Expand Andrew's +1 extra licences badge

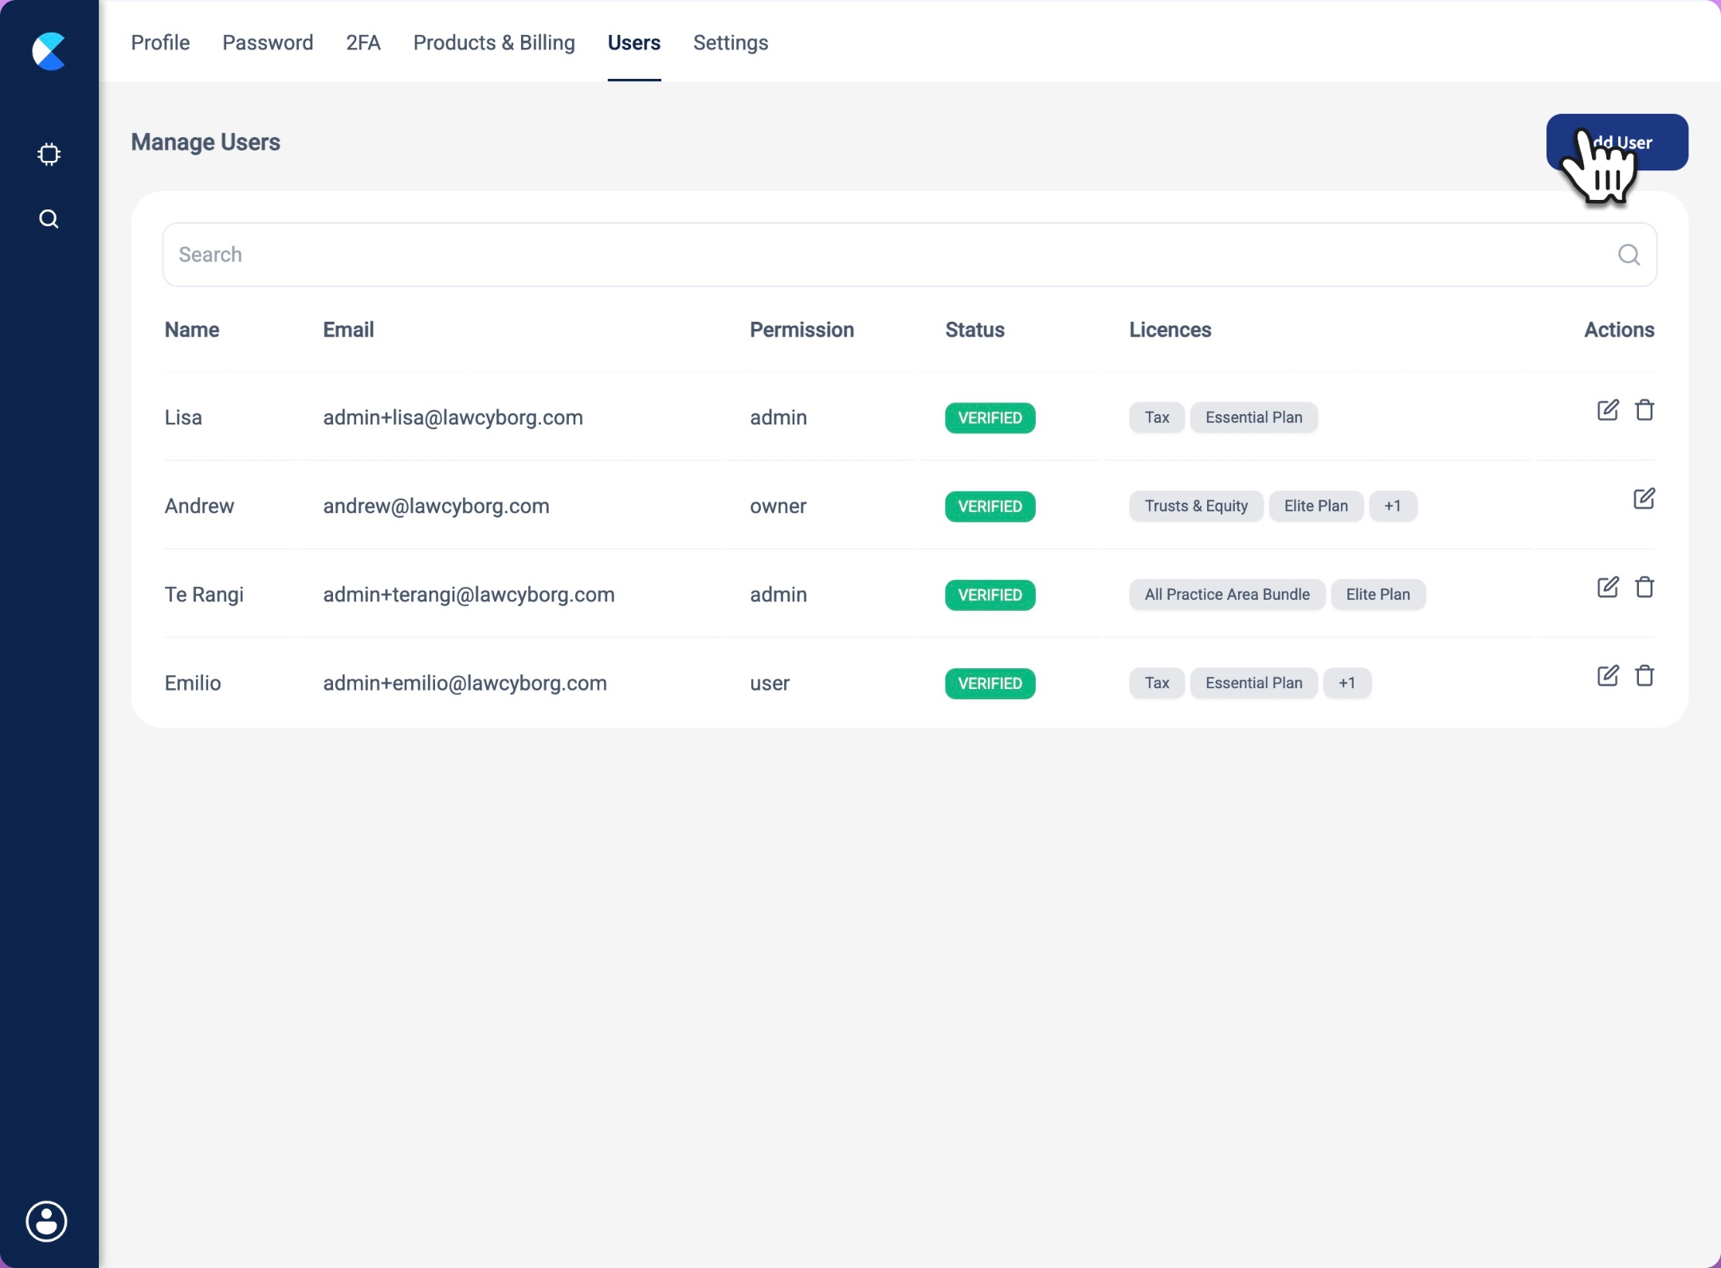pos(1392,506)
